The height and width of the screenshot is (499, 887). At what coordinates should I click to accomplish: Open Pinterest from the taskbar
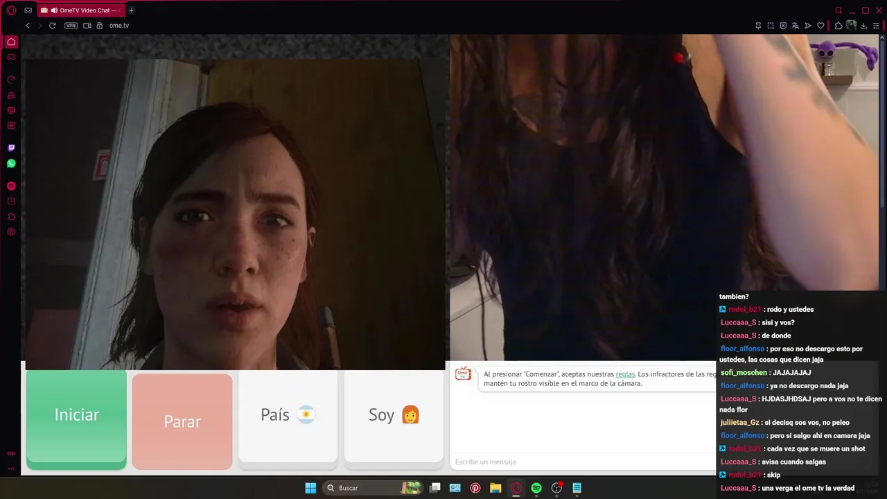point(475,488)
